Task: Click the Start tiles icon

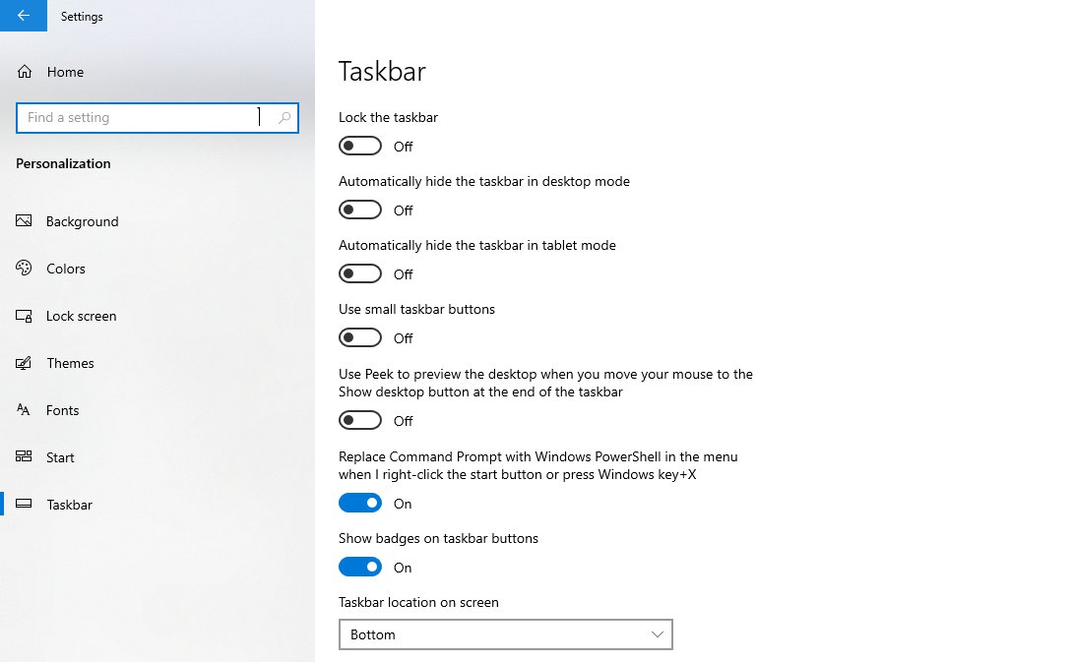Action: 25,457
